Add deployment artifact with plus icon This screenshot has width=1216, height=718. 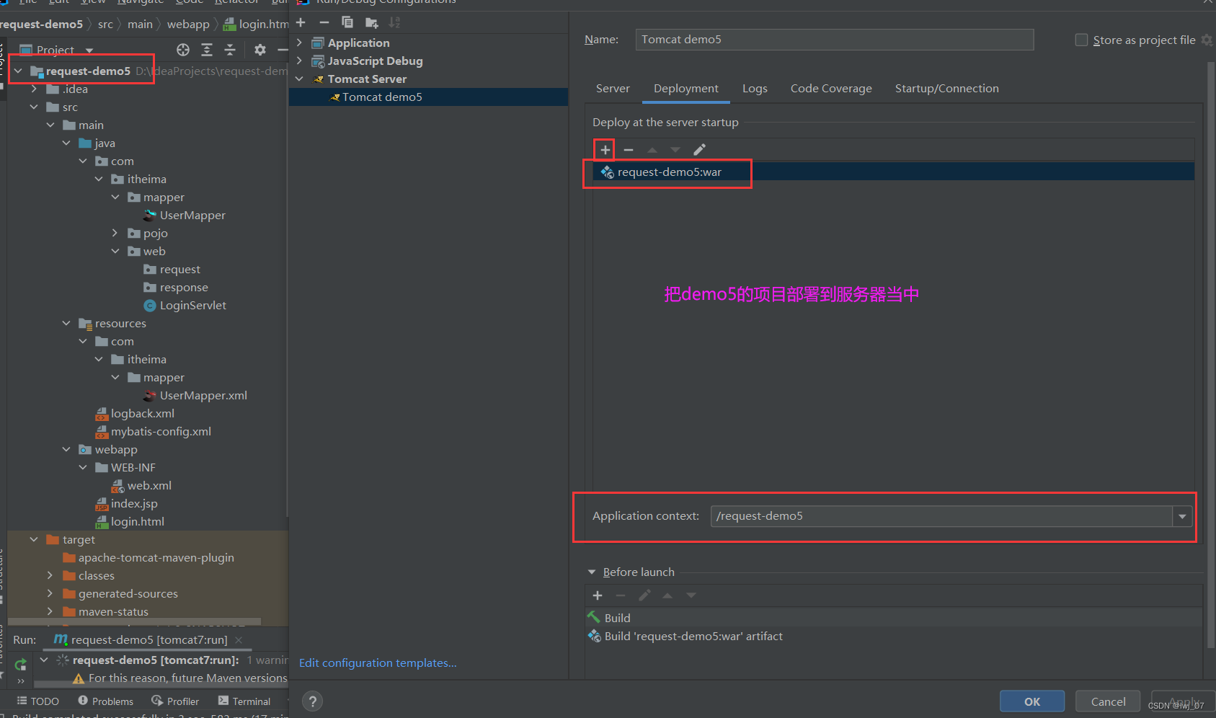pyautogui.click(x=605, y=149)
